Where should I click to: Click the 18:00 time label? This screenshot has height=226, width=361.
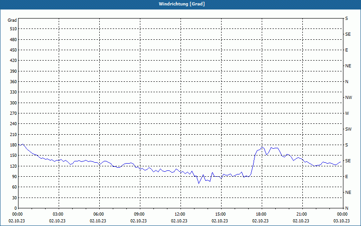[262, 214]
